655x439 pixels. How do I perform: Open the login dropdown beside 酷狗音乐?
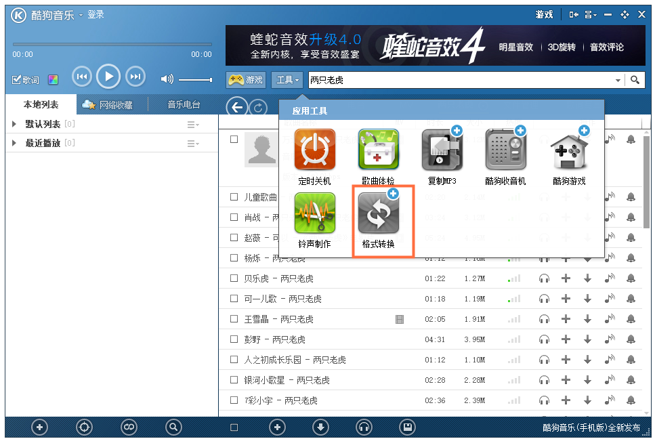tap(81, 15)
